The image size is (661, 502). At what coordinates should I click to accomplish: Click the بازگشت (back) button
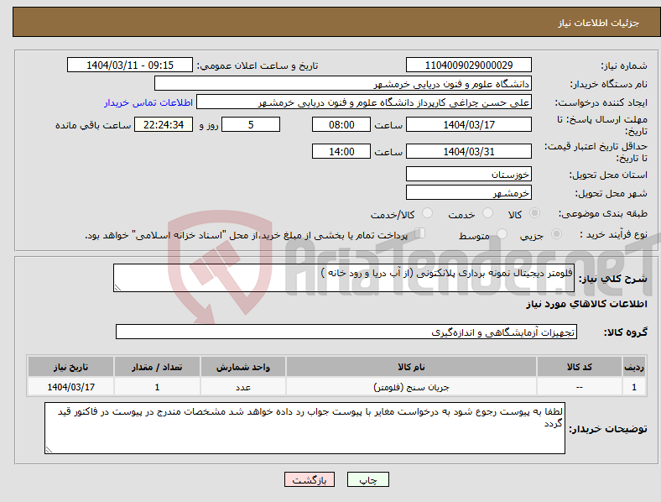(x=310, y=479)
